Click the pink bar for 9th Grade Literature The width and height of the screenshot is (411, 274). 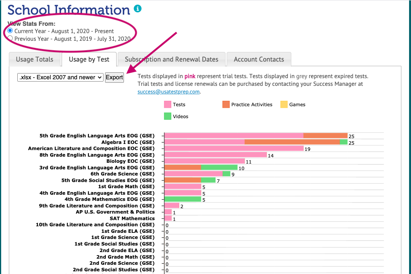click(172, 205)
